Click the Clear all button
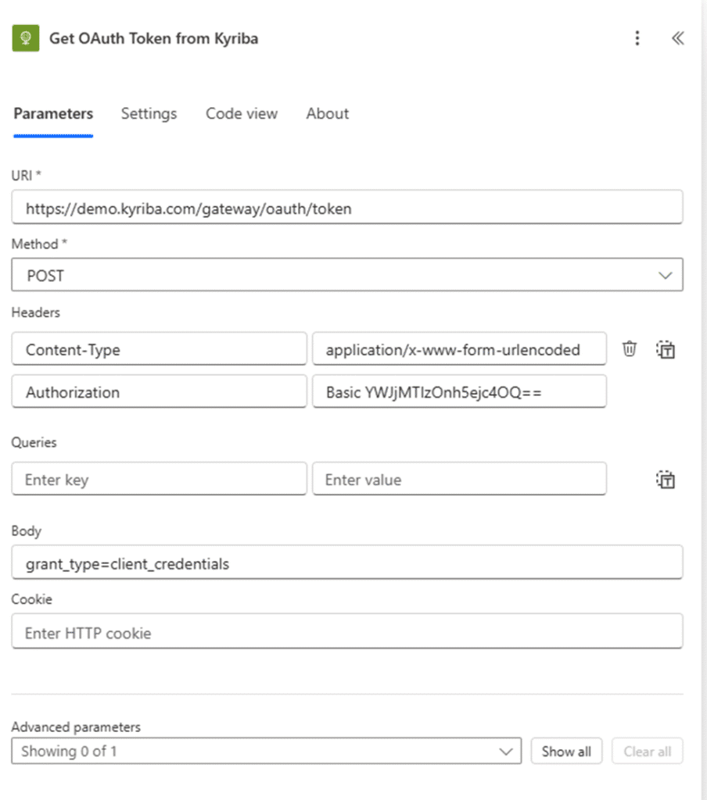This screenshot has width=707, height=800. point(647,752)
